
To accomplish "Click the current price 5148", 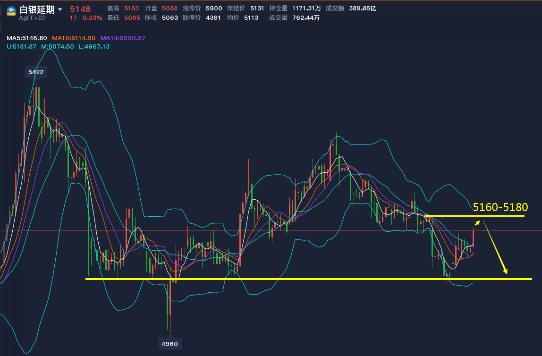I will click(x=80, y=9).
